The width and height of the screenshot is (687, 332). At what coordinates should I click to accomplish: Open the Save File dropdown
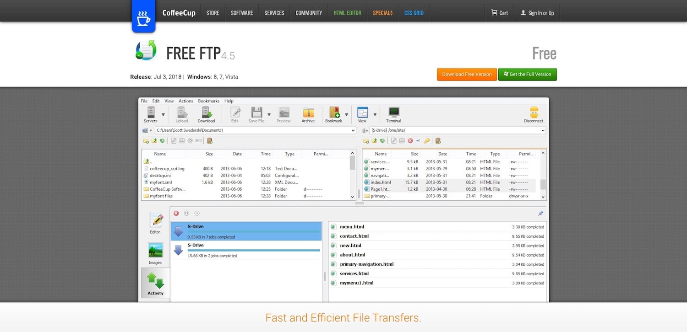point(269,115)
